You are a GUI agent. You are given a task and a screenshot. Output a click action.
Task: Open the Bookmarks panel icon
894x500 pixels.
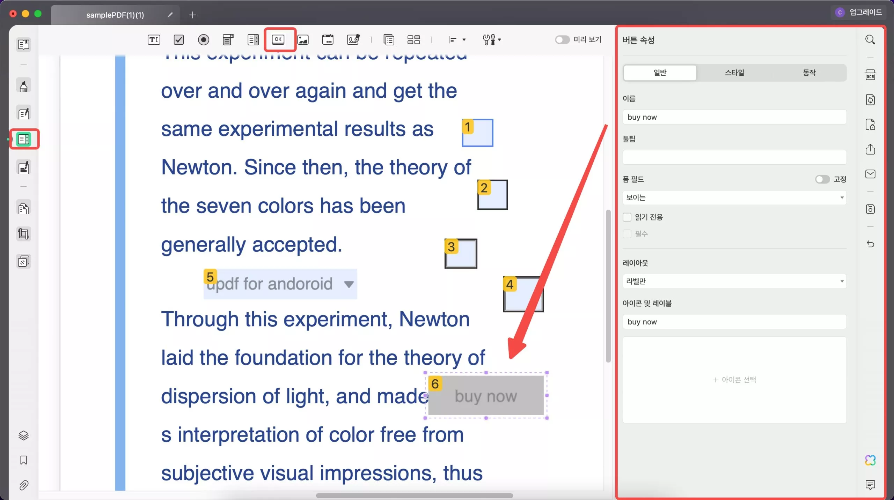click(23, 460)
